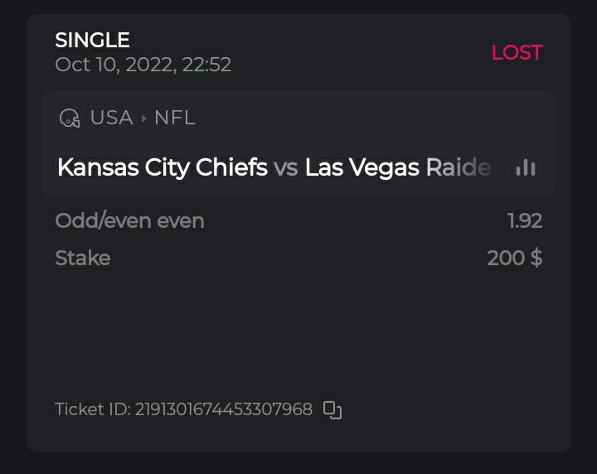Select the Odd/even even market label
The height and width of the screenshot is (474, 597).
129,220
